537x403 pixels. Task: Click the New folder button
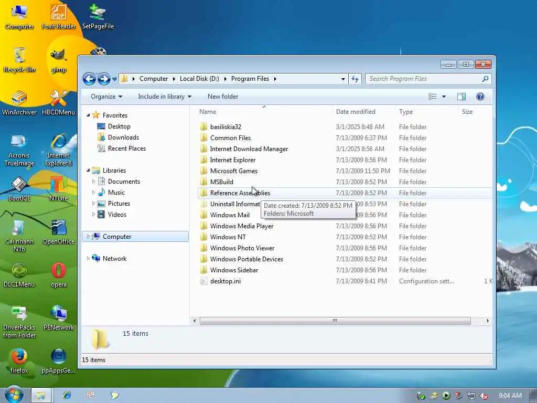[x=223, y=97]
